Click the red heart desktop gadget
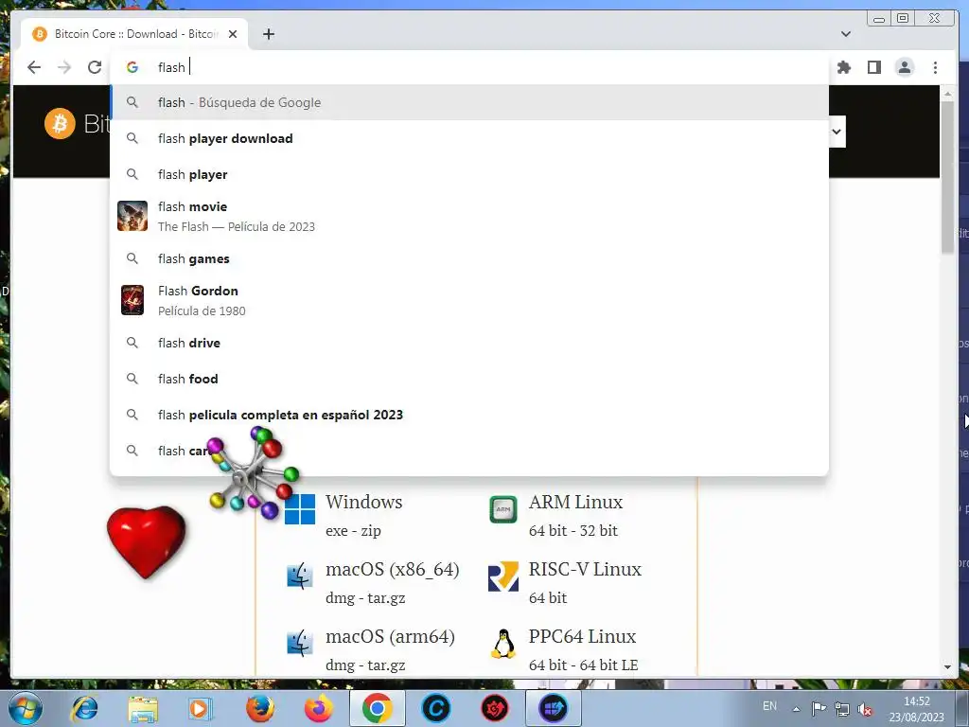The image size is (969, 727). [x=147, y=542]
